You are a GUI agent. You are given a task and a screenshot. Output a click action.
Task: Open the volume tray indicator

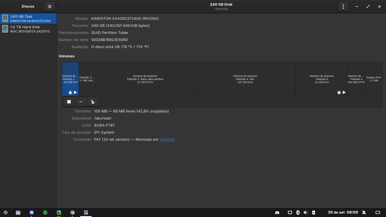click(306, 212)
